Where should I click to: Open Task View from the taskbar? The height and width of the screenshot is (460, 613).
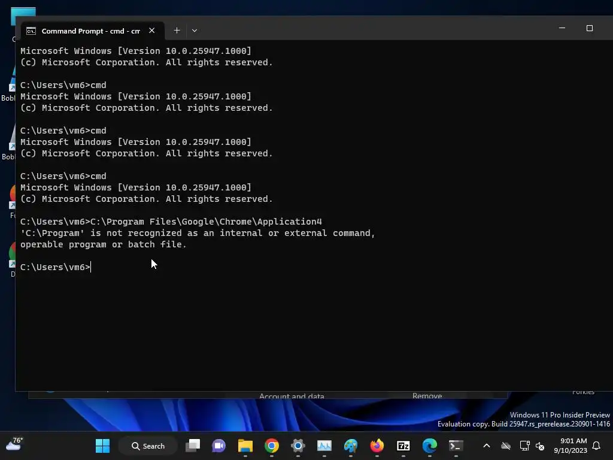[x=193, y=446]
